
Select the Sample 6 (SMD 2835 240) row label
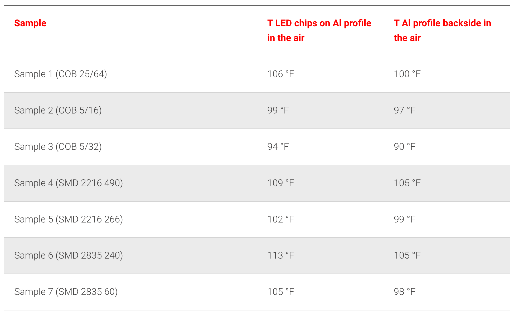pos(69,255)
